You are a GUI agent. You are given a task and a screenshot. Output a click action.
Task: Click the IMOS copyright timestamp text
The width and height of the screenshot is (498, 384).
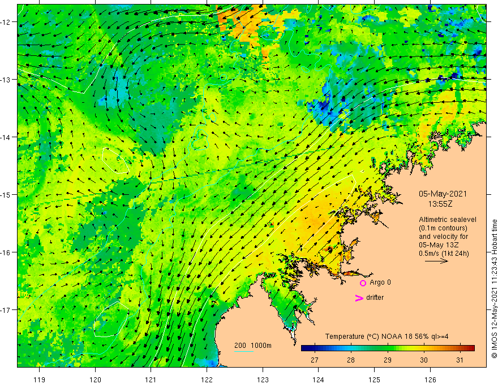point(494,289)
